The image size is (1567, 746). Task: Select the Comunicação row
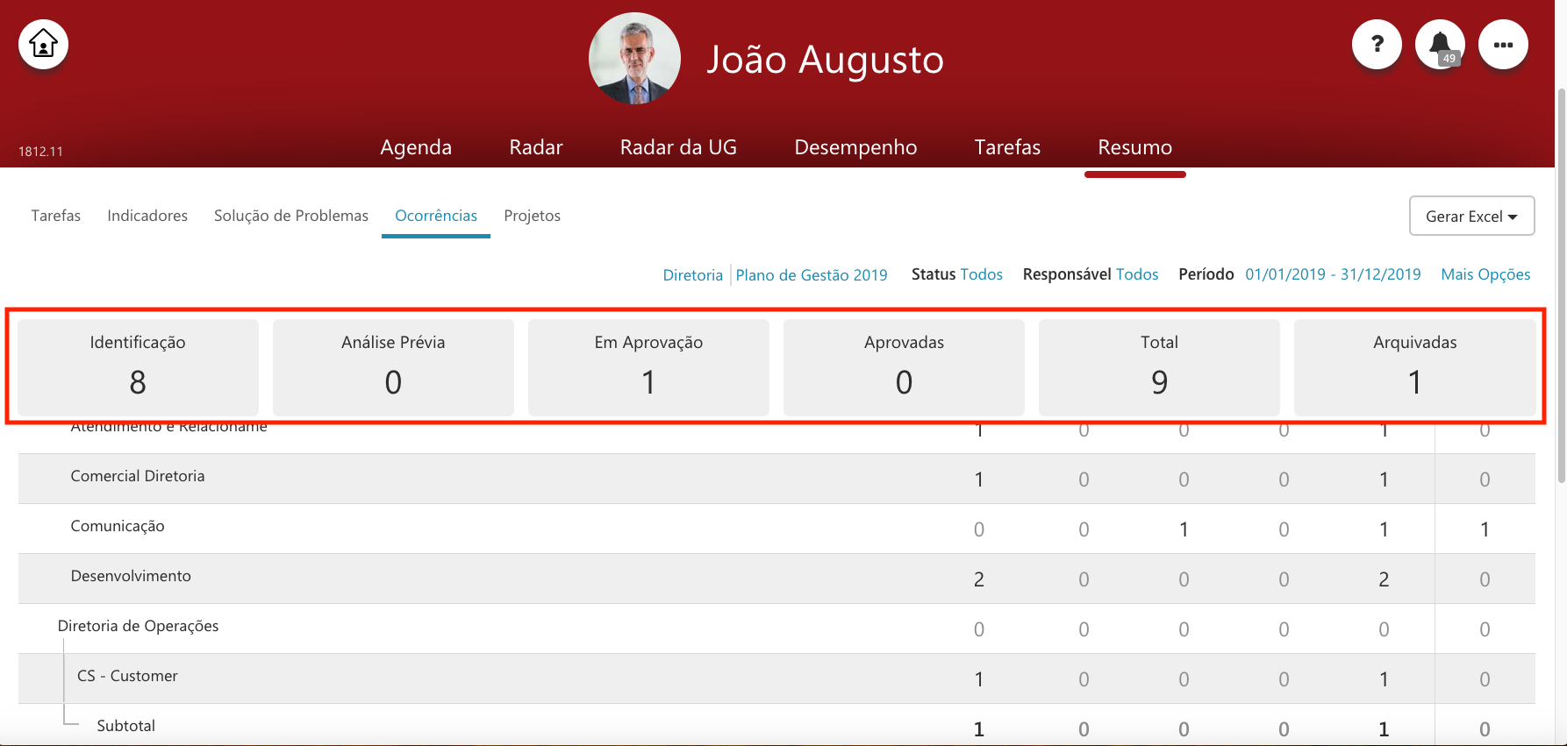click(x=776, y=529)
